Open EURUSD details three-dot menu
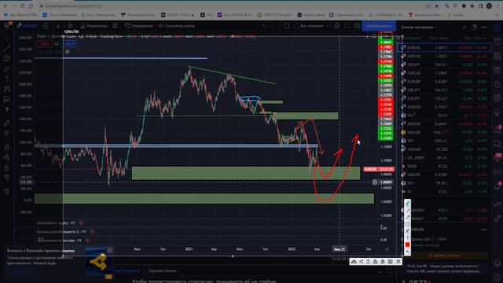 click(484, 230)
